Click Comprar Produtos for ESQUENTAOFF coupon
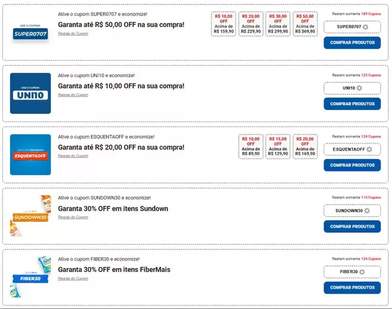This screenshot has width=392, height=309. 352,165
